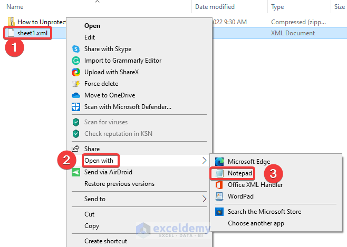The height and width of the screenshot is (247, 347).
Task: Expand the Open with submenu arrow
Action: click(204, 160)
